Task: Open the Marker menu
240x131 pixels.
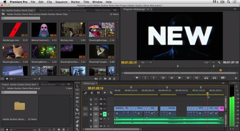Action: click(x=75, y=2)
